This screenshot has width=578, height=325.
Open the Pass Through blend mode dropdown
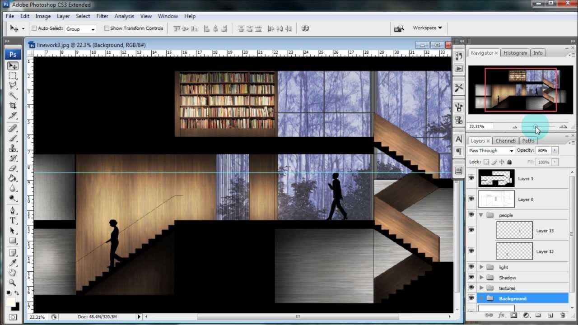click(x=490, y=150)
